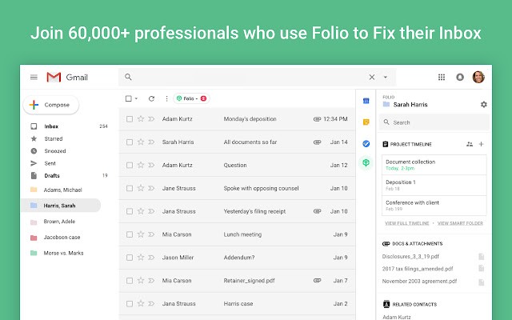Expand the search options dropdown arrow

tap(385, 77)
